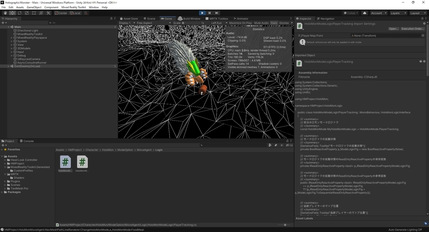Click the Open... button in Inspector

(393, 29)
